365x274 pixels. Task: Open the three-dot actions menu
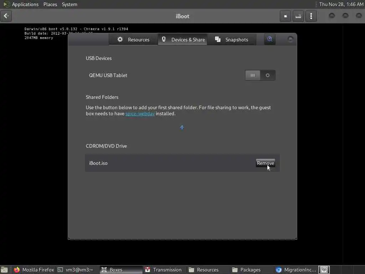pos(311,16)
